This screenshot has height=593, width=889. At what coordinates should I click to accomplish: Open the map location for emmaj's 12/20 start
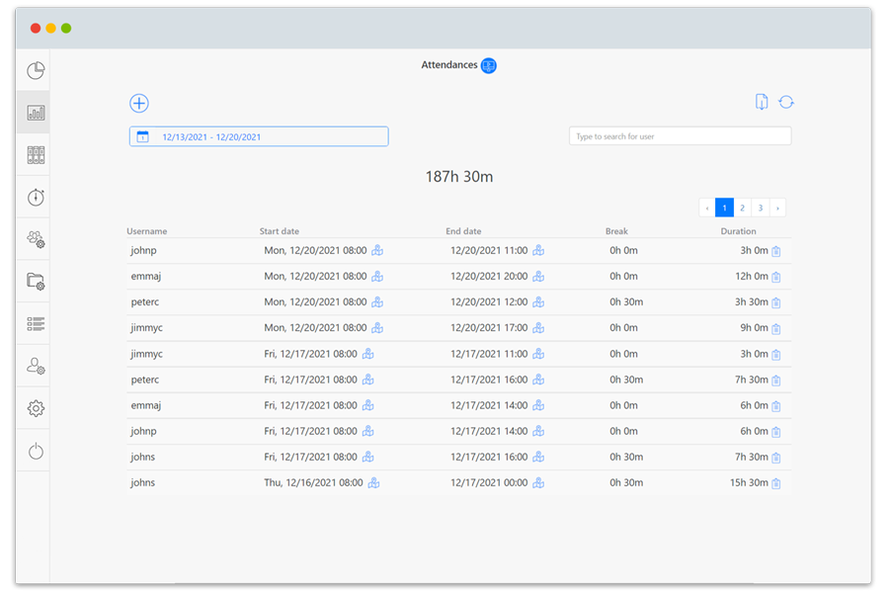click(377, 277)
